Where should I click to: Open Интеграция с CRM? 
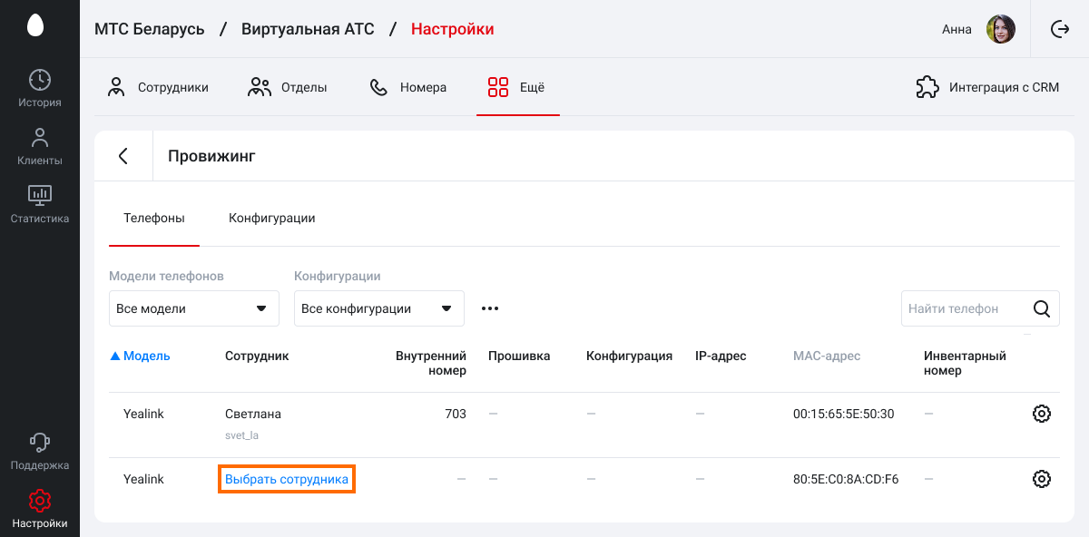[x=987, y=88]
